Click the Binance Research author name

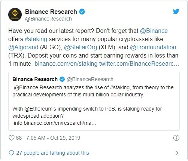click(x=51, y=12)
